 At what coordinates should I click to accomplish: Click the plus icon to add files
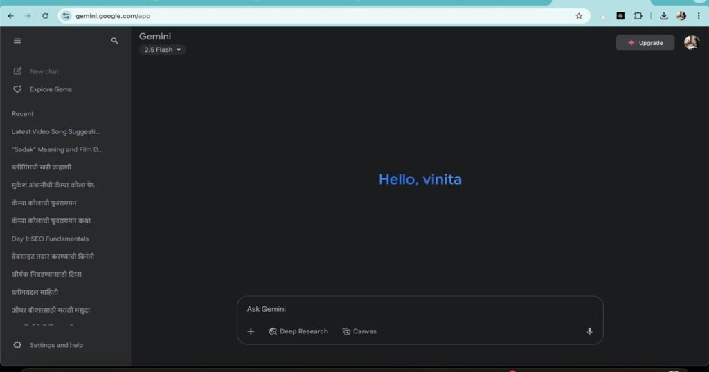click(251, 331)
